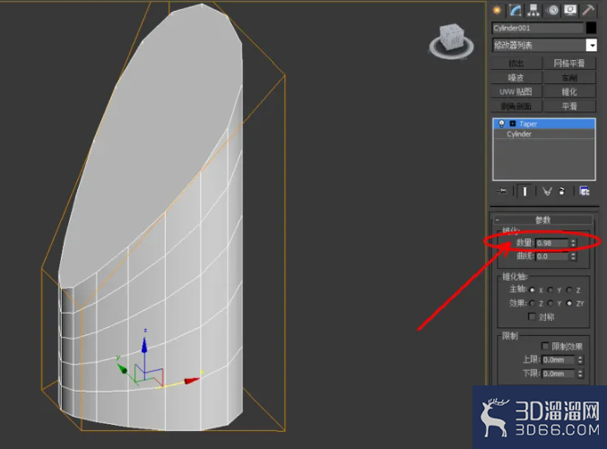Click the black object color swatch
This screenshot has width=607, height=449.
591,28
